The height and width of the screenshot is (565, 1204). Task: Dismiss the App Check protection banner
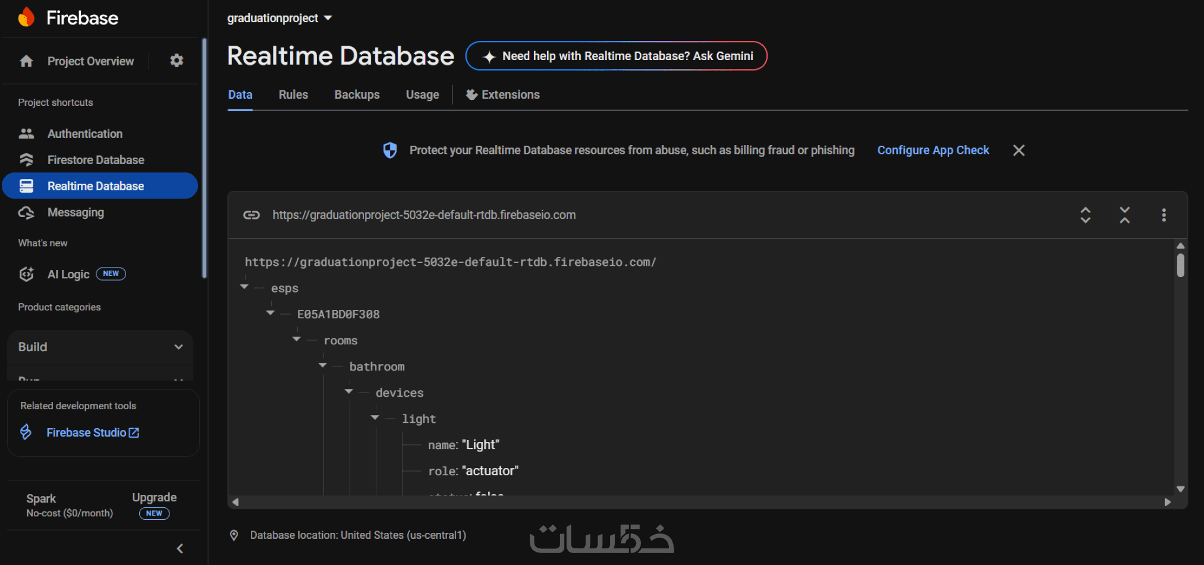click(x=1018, y=150)
